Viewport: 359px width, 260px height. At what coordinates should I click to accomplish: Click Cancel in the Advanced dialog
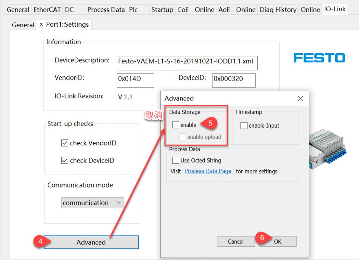(236, 241)
